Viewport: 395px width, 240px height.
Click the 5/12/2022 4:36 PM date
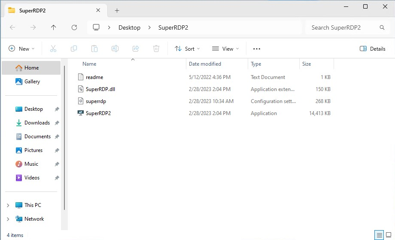210,77
